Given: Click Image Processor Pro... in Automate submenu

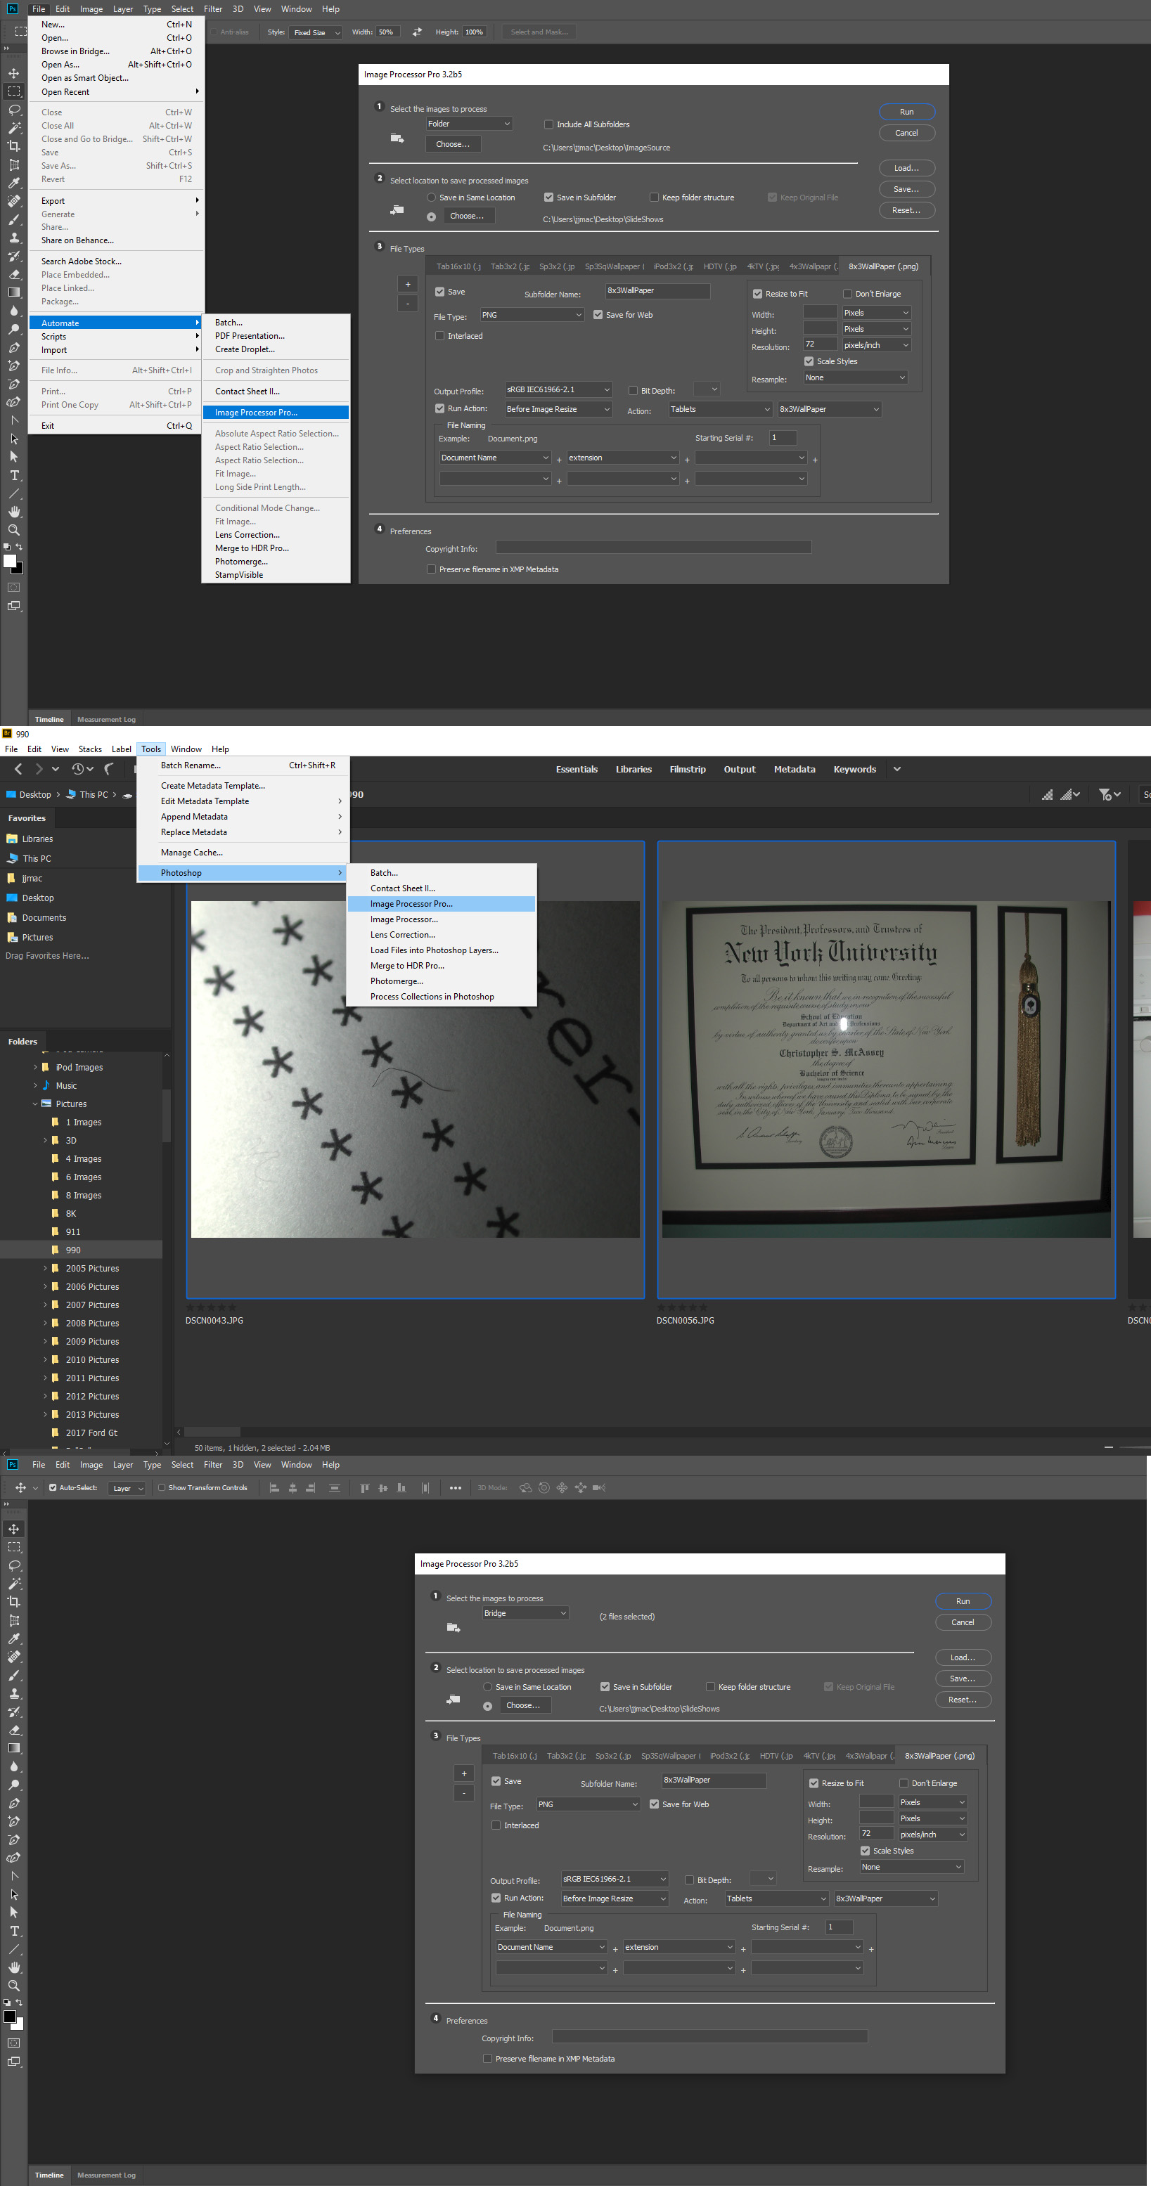Looking at the screenshot, I should click(276, 413).
